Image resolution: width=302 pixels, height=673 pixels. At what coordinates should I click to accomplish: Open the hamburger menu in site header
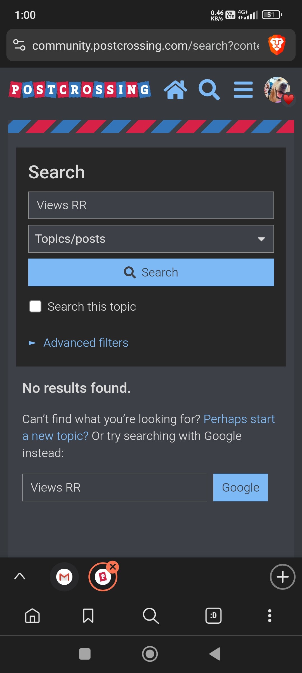[243, 90]
